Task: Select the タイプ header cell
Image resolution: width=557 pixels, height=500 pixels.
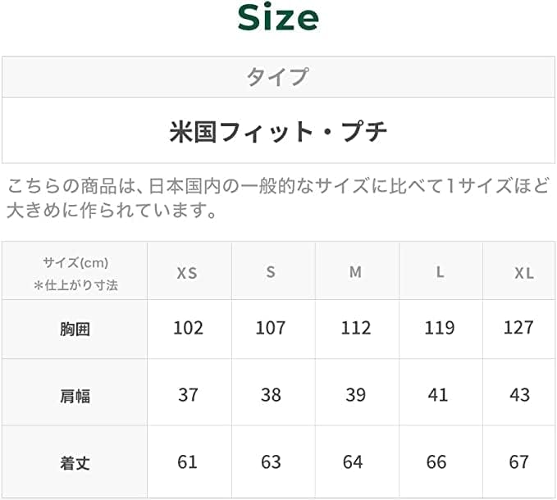Action: pyautogui.click(x=278, y=77)
